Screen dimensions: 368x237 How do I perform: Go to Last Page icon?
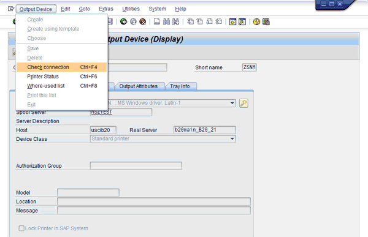(218, 22)
